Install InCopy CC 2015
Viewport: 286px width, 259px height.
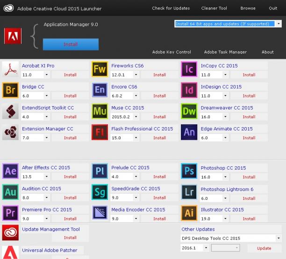pyautogui.click(x=249, y=75)
